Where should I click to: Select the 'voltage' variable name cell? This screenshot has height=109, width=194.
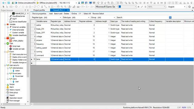[43, 36]
